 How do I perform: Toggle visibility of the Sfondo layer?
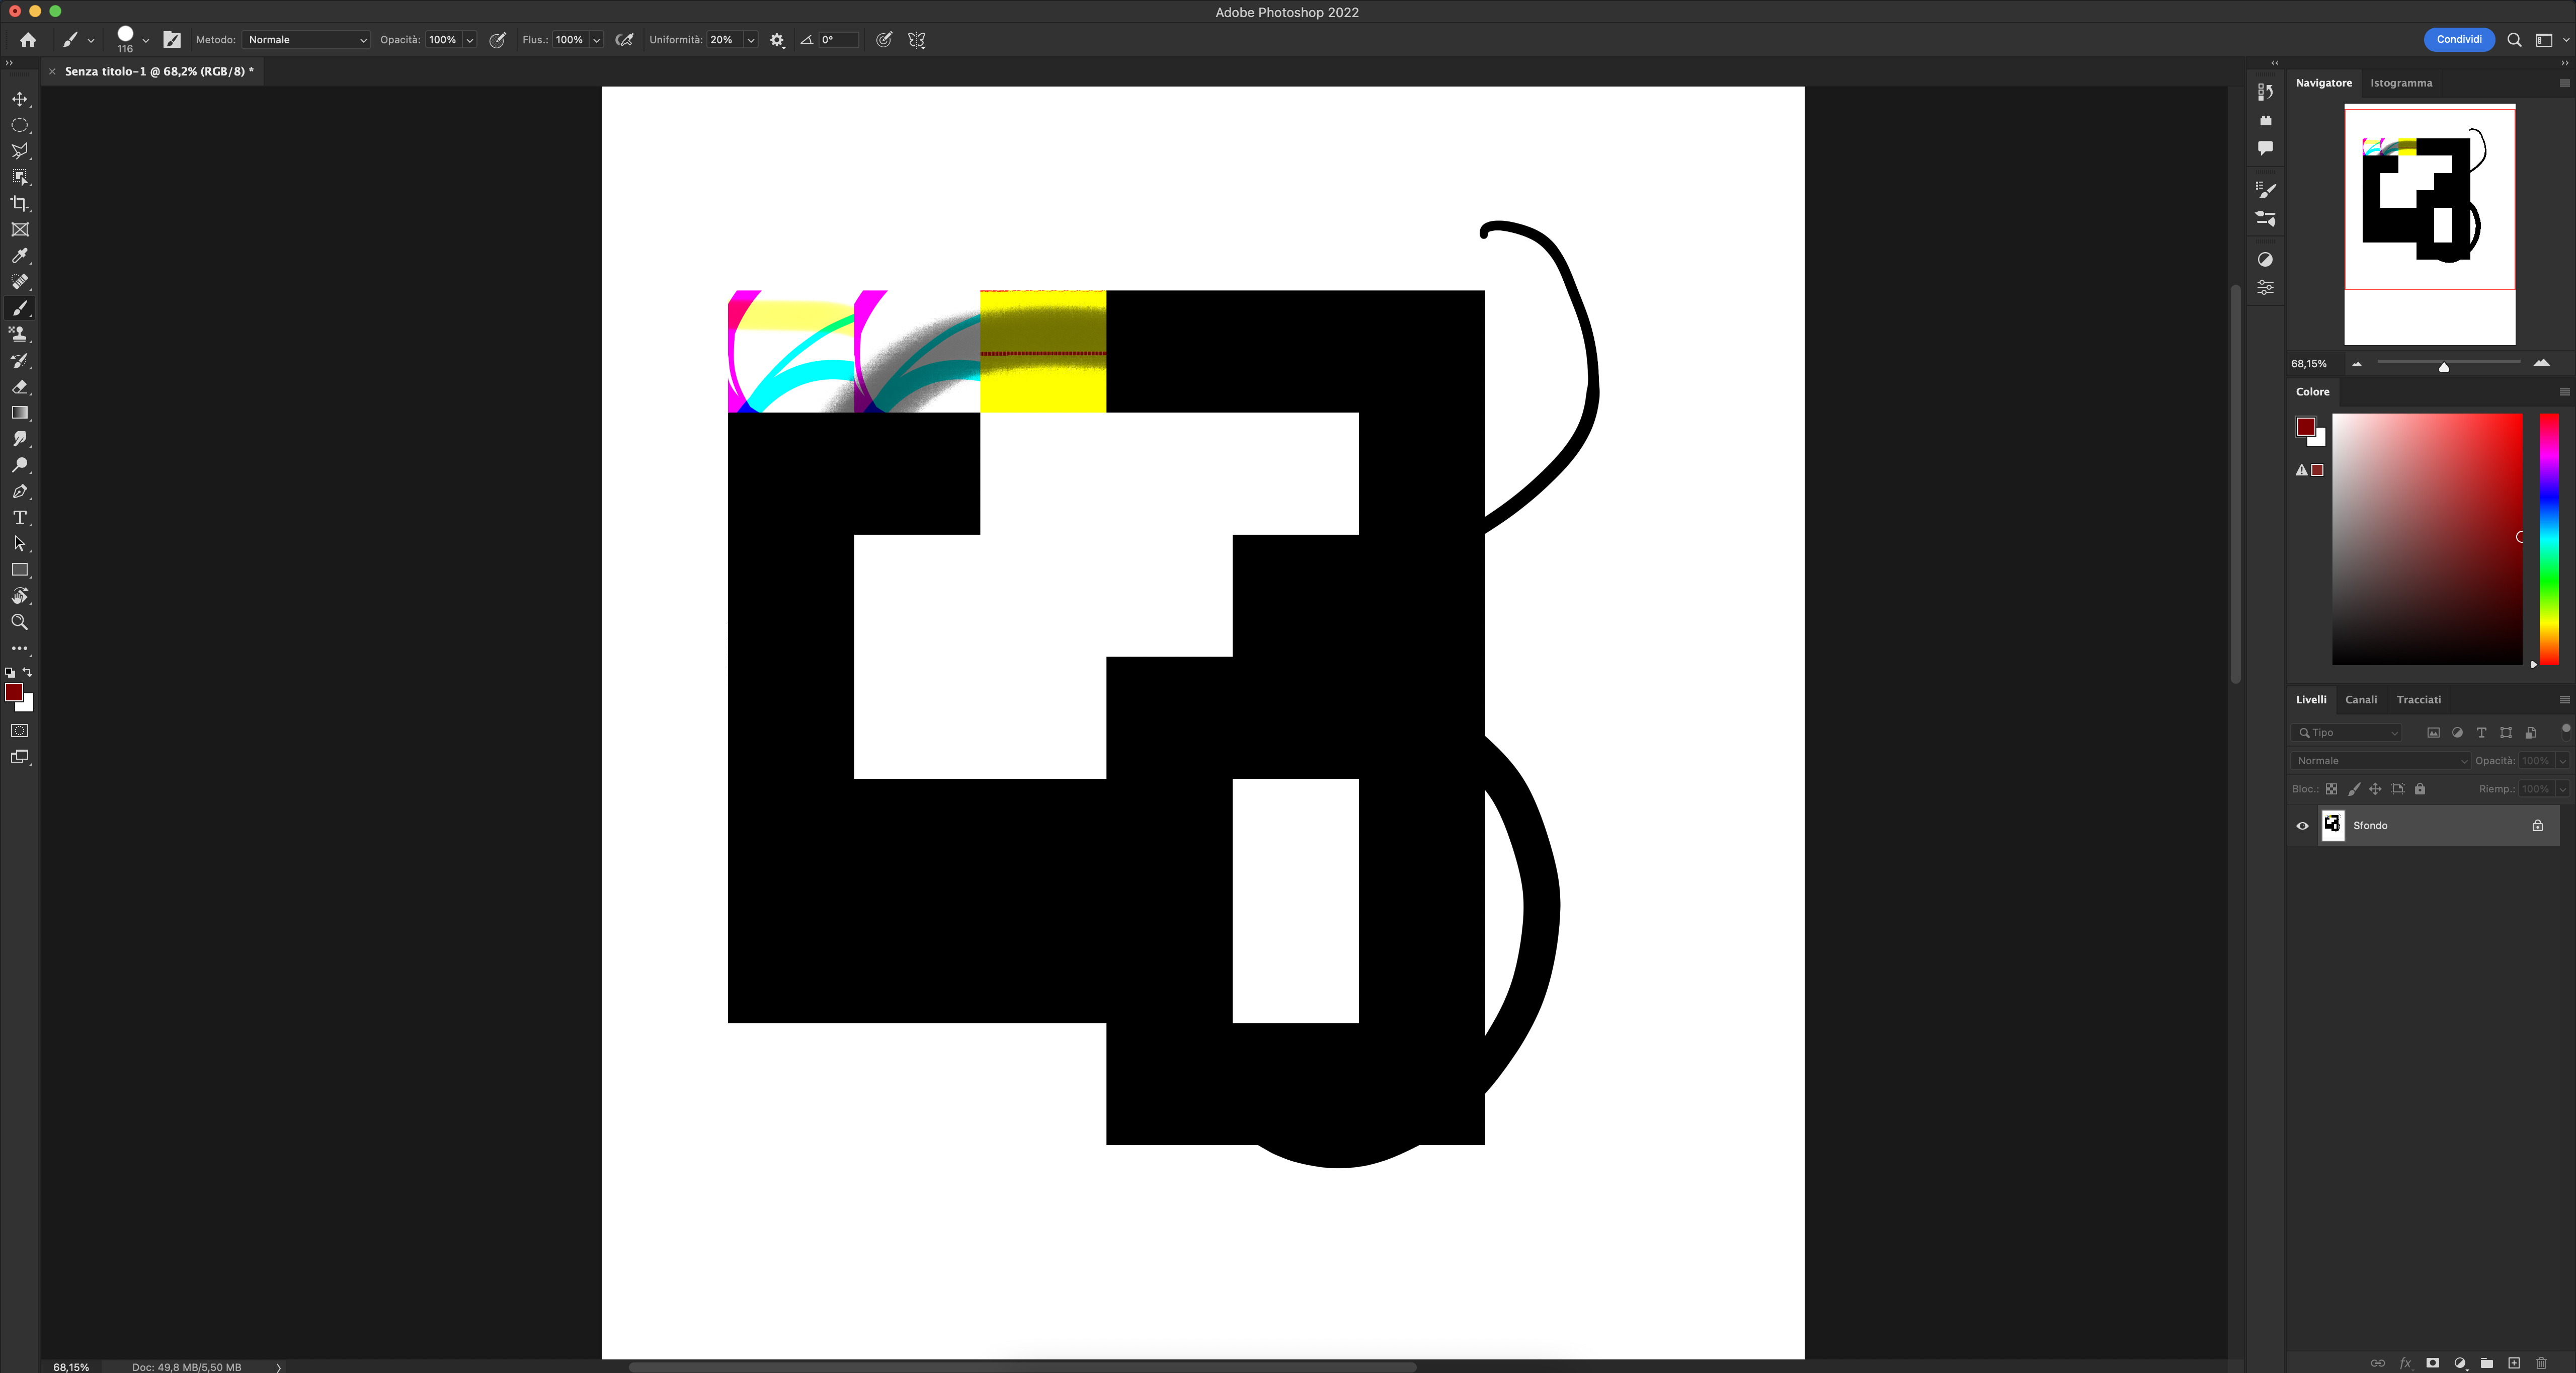pos(2303,825)
